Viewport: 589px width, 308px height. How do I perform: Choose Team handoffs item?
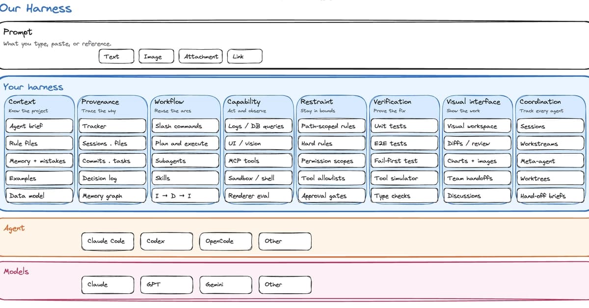[478, 178]
